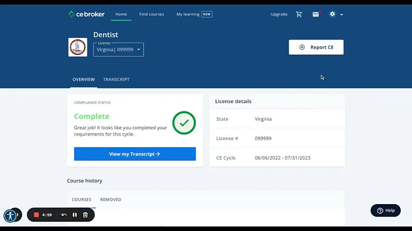Image resolution: width=412 pixels, height=231 pixels.
Task: Click the COMPLIANCE STATUS label
Action: (x=92, y=103)
